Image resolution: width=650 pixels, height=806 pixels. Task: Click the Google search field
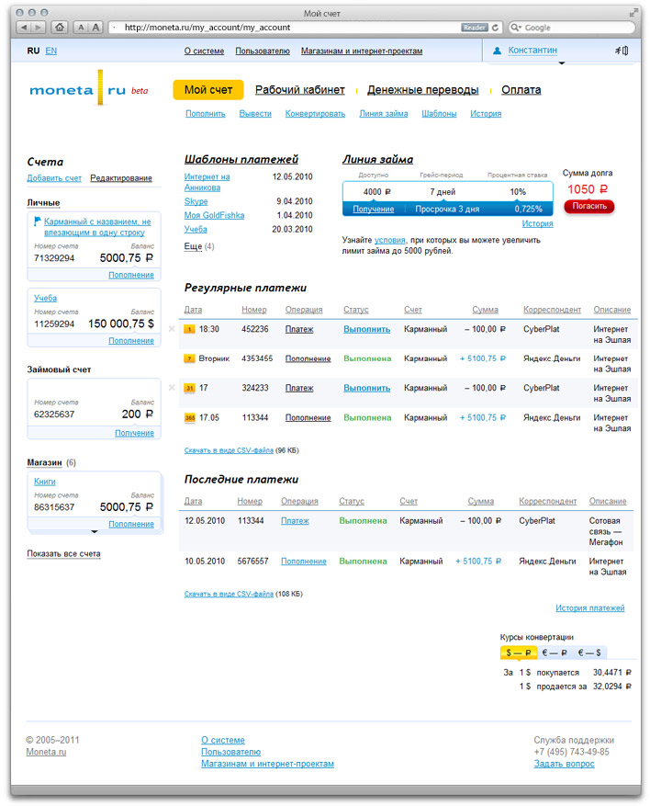click(x=569, y=28)
